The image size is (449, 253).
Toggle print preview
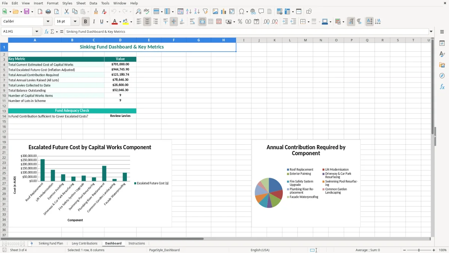pos(56,12)
